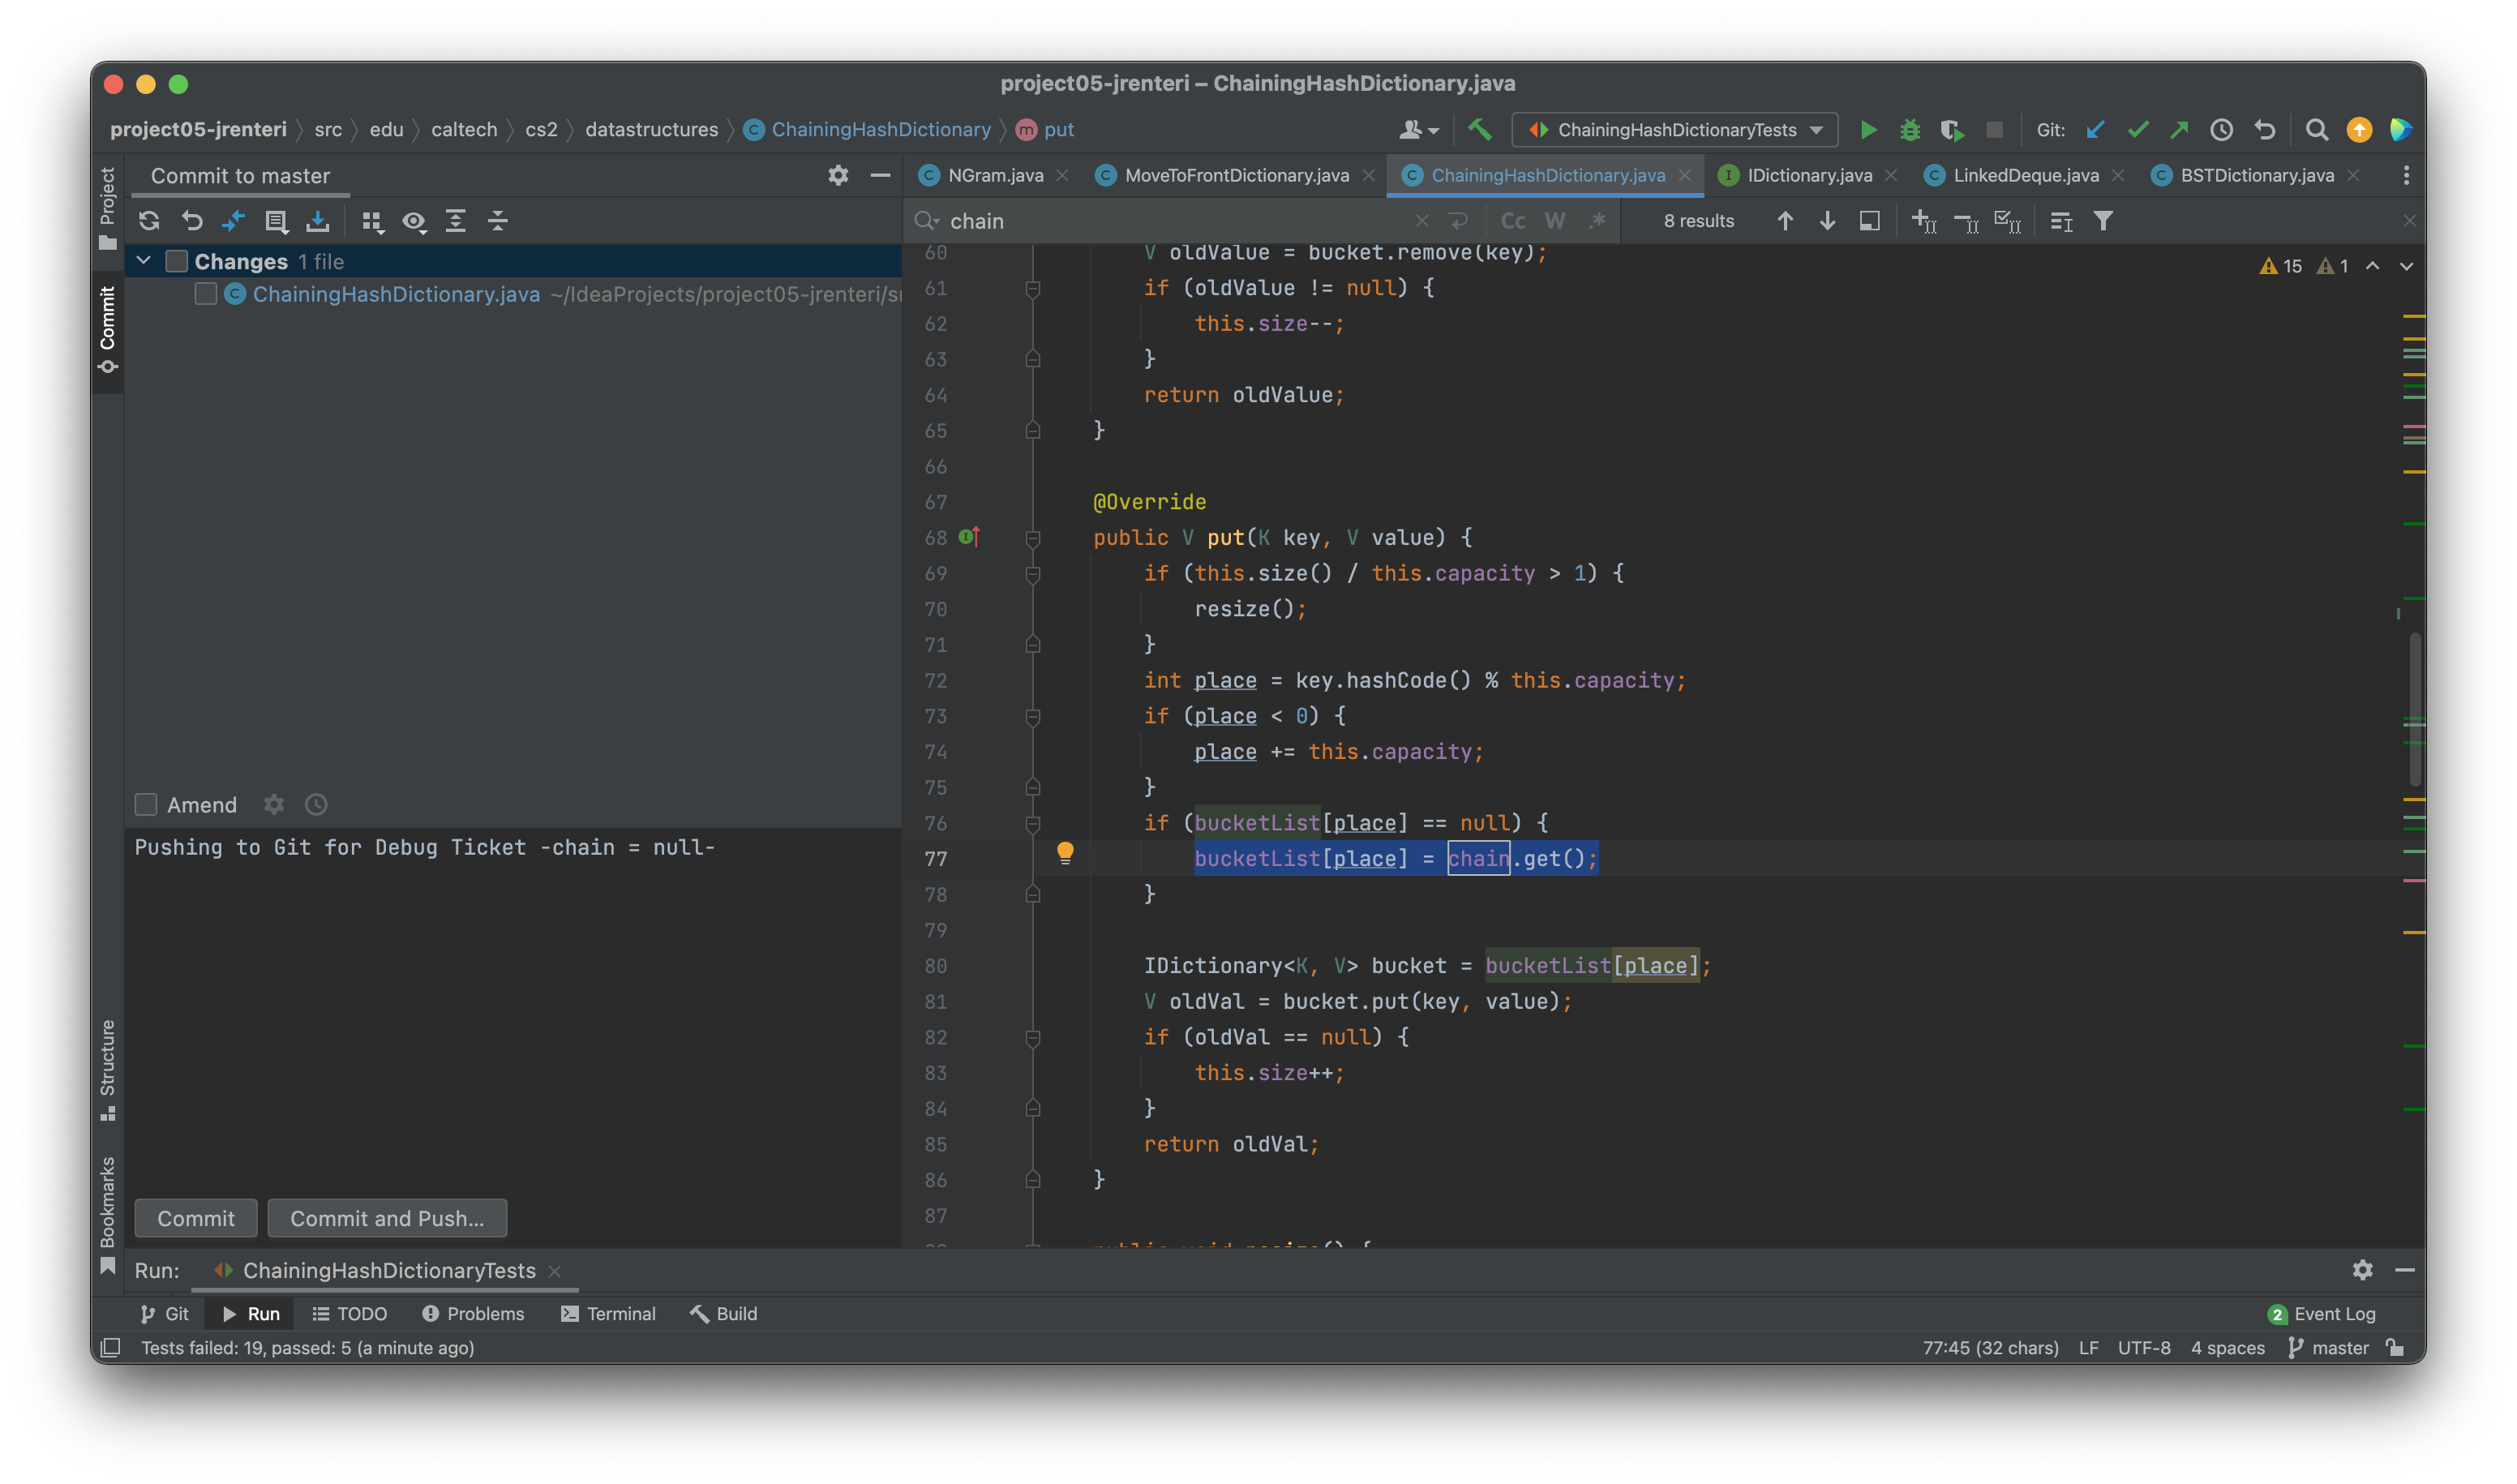
Task: Click Git update project arrow icon
Action: pos(2095,130)
